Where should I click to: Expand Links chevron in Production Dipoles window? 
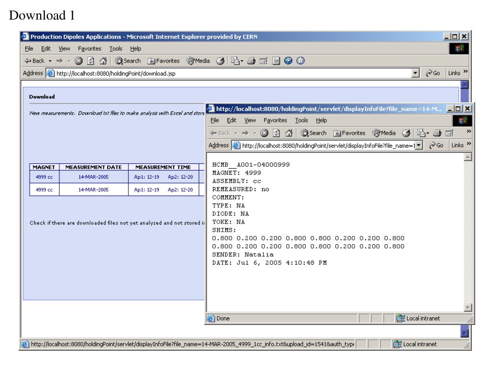tap(466, 72)
